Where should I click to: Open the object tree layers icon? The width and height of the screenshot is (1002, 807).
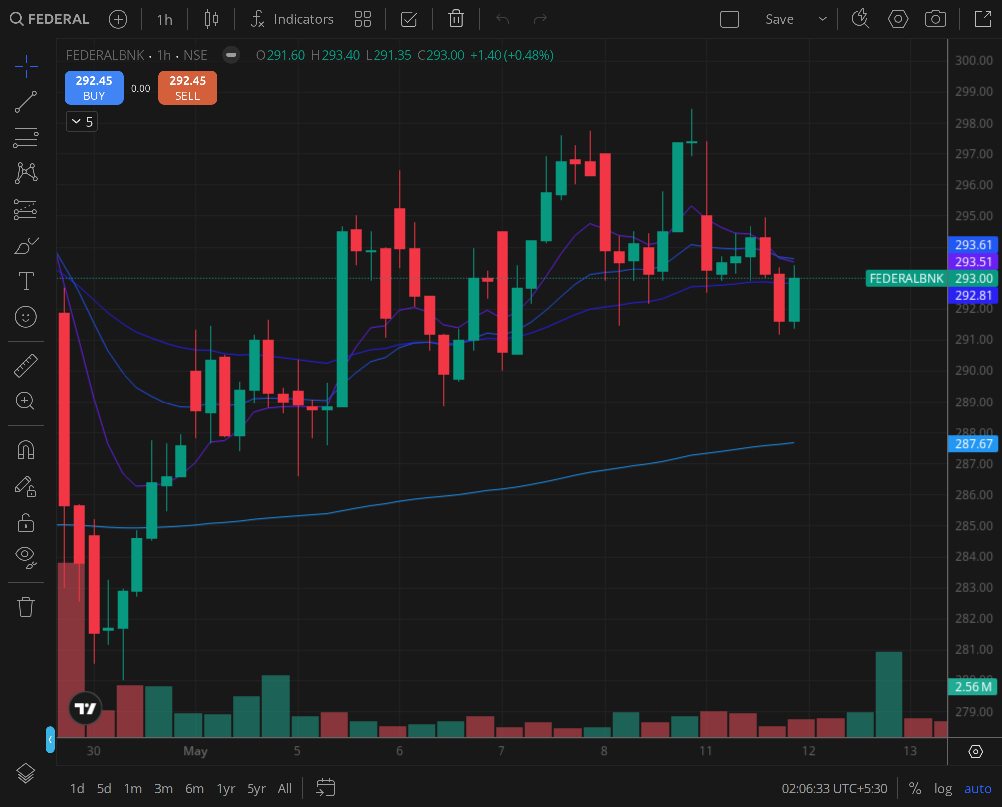tap(26, 773)
